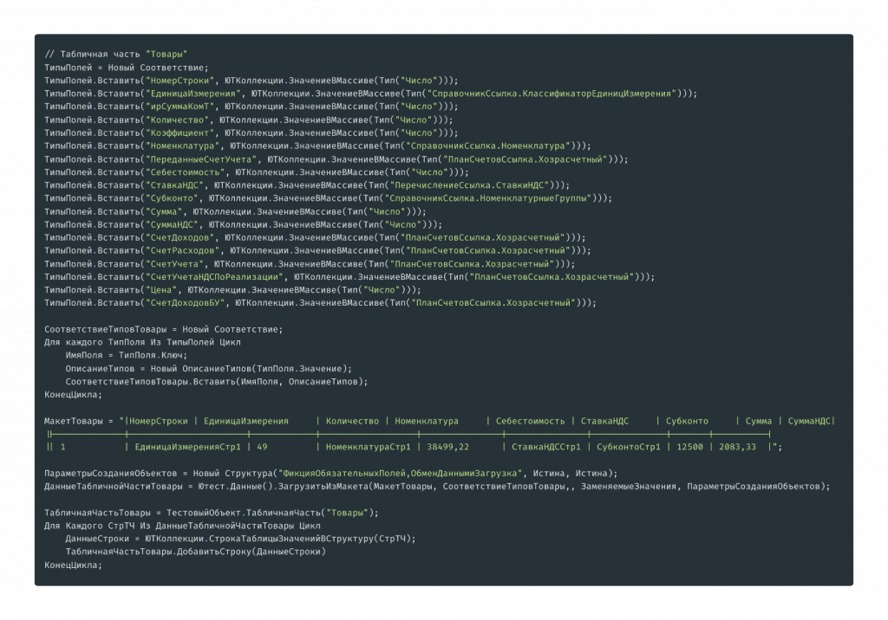Click the "ирСуммаКомТ" string literal
888x620 pixels.
(x=180, y=107)
